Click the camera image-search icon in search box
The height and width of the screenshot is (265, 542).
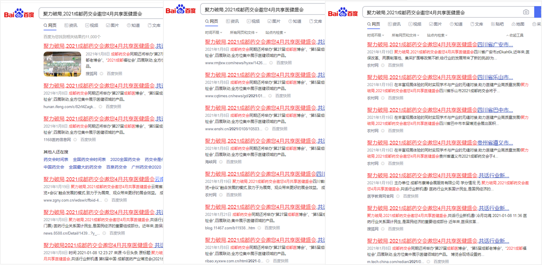pyautogui.click(x=525, y=12)
